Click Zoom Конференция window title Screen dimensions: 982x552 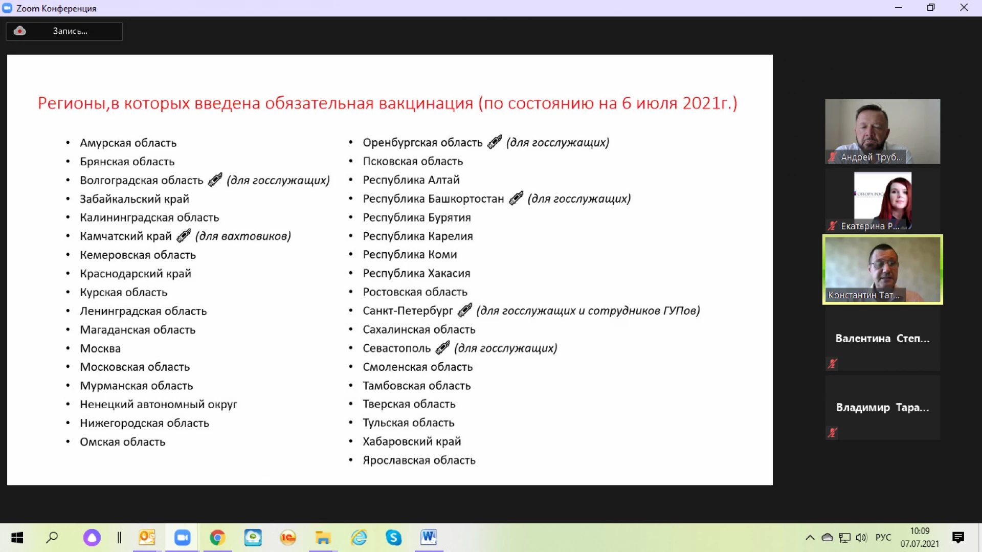click(x=56, y=8)
